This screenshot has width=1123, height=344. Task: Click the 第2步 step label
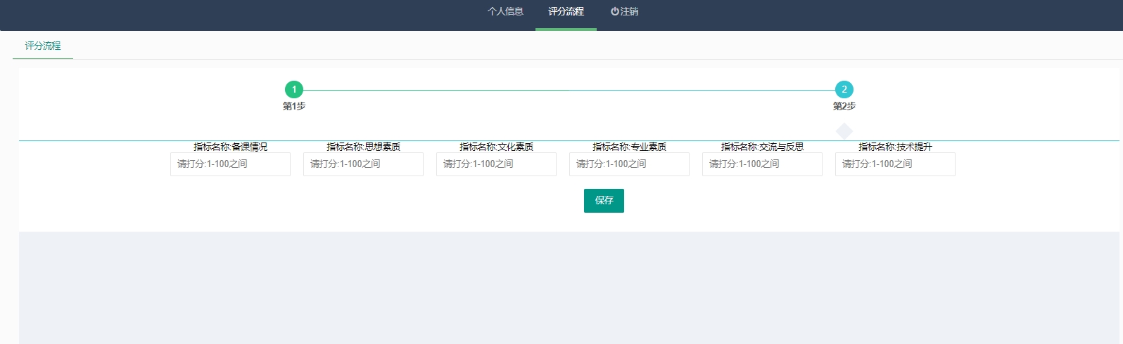844,107
